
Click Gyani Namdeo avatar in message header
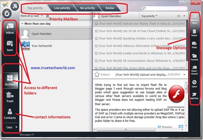[96, 16]
